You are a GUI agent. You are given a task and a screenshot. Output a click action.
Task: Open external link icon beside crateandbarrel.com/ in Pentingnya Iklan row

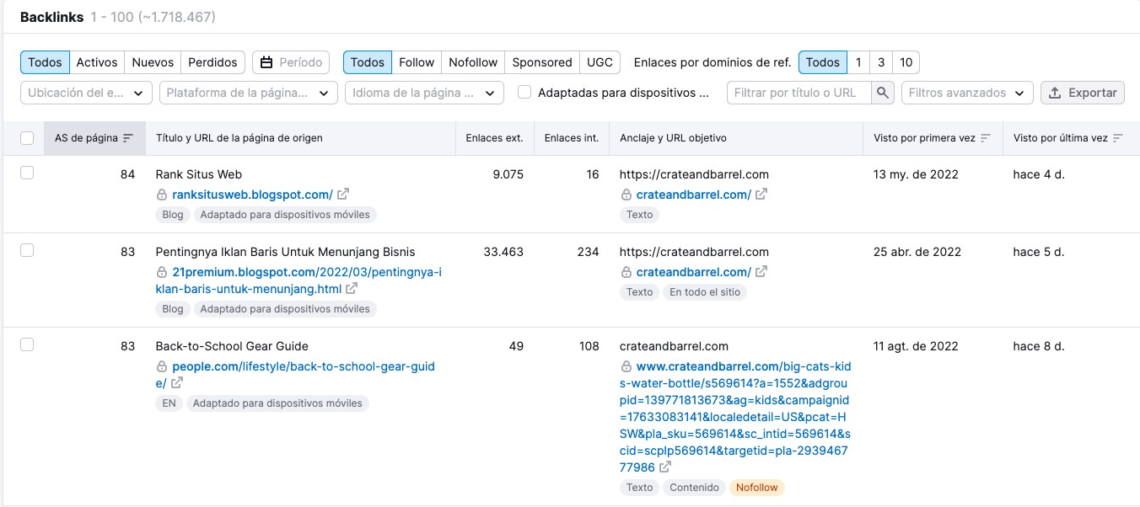pyautogui.click(x=761, y=272)
